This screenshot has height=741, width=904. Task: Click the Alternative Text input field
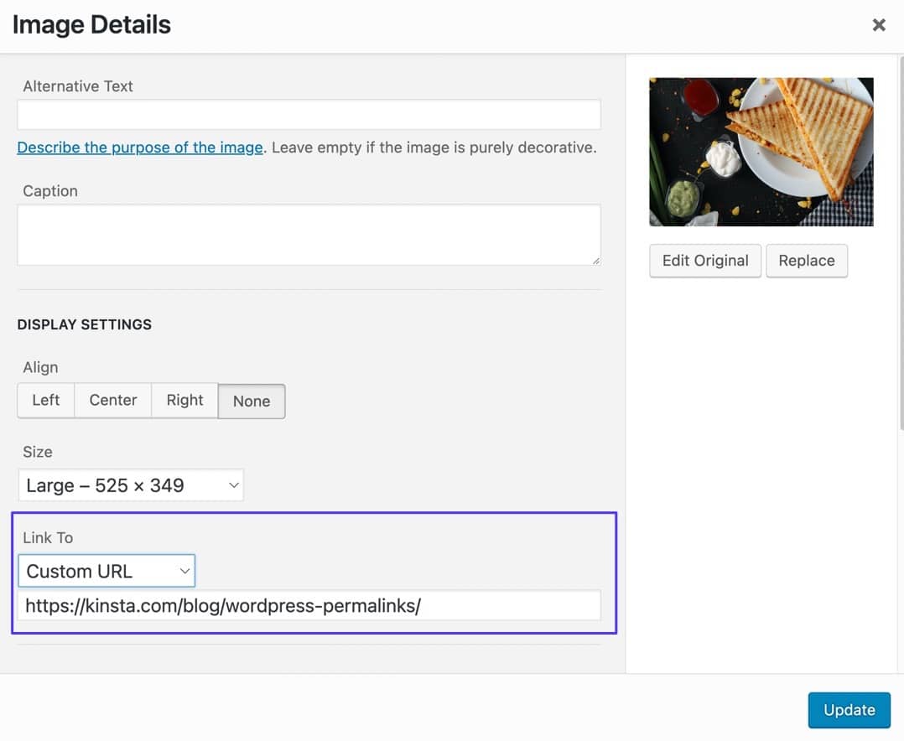309,115
